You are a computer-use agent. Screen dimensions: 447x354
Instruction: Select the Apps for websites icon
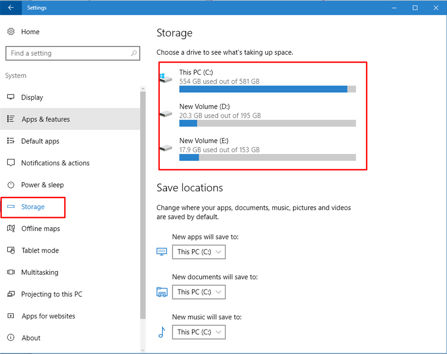click(10, 316)
